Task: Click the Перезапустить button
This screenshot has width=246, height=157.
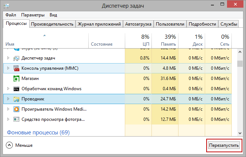Action: pyautogui.click(x=224, y=145)
